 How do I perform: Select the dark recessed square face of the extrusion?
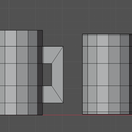(47, 74)
